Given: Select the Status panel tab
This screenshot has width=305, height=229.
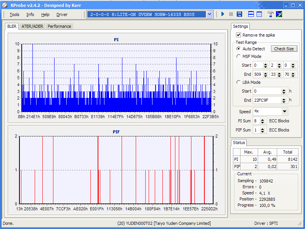Looking at the screenshot, I should click(239, 143).
